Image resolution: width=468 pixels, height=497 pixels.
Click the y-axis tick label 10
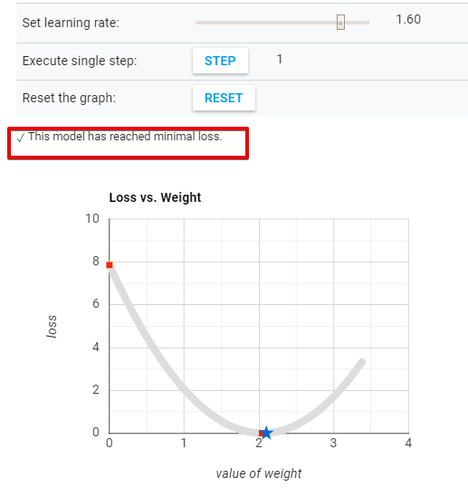coord(92,218)
